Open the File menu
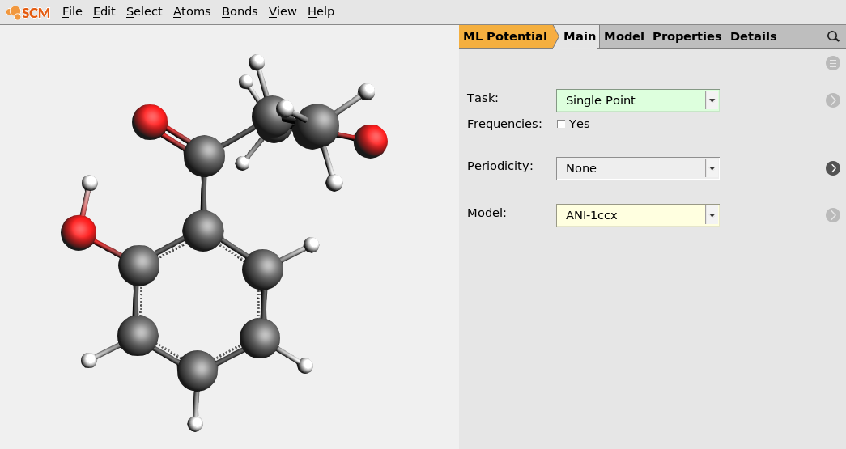846x449 pixels. coord(72,11)
